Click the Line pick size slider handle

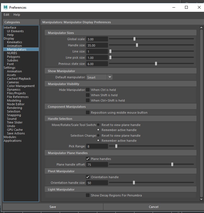[111, 57]
